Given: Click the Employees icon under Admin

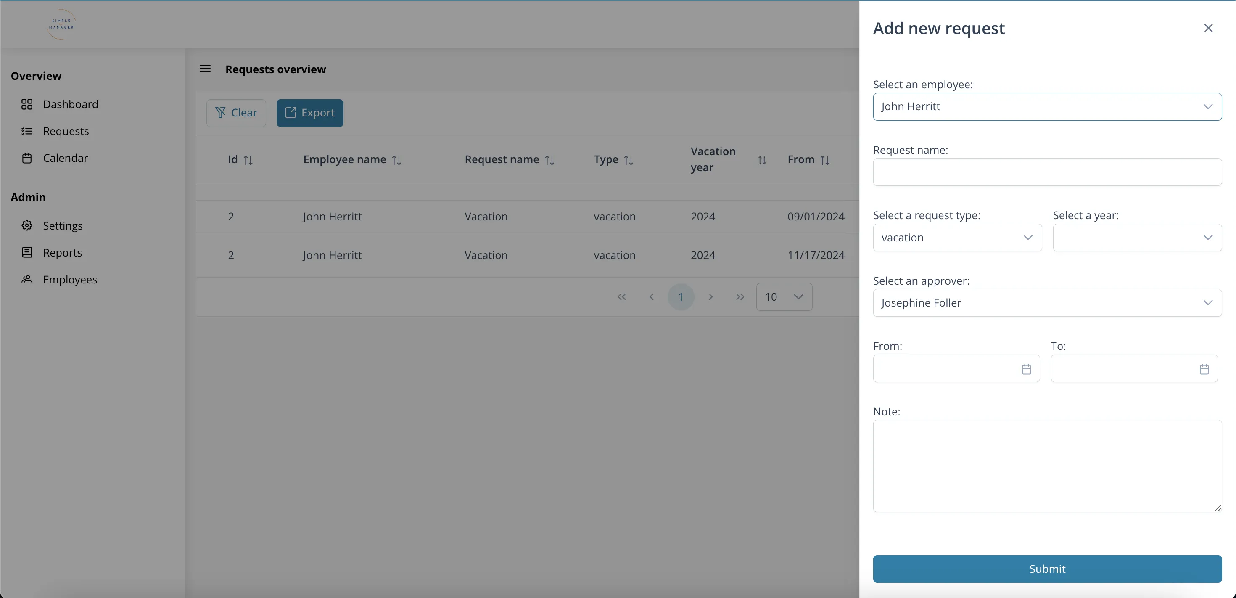Looking at the screenshot, I should coord(27,278).
